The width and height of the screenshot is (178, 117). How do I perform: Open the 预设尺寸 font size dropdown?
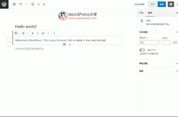click(150, 43)
